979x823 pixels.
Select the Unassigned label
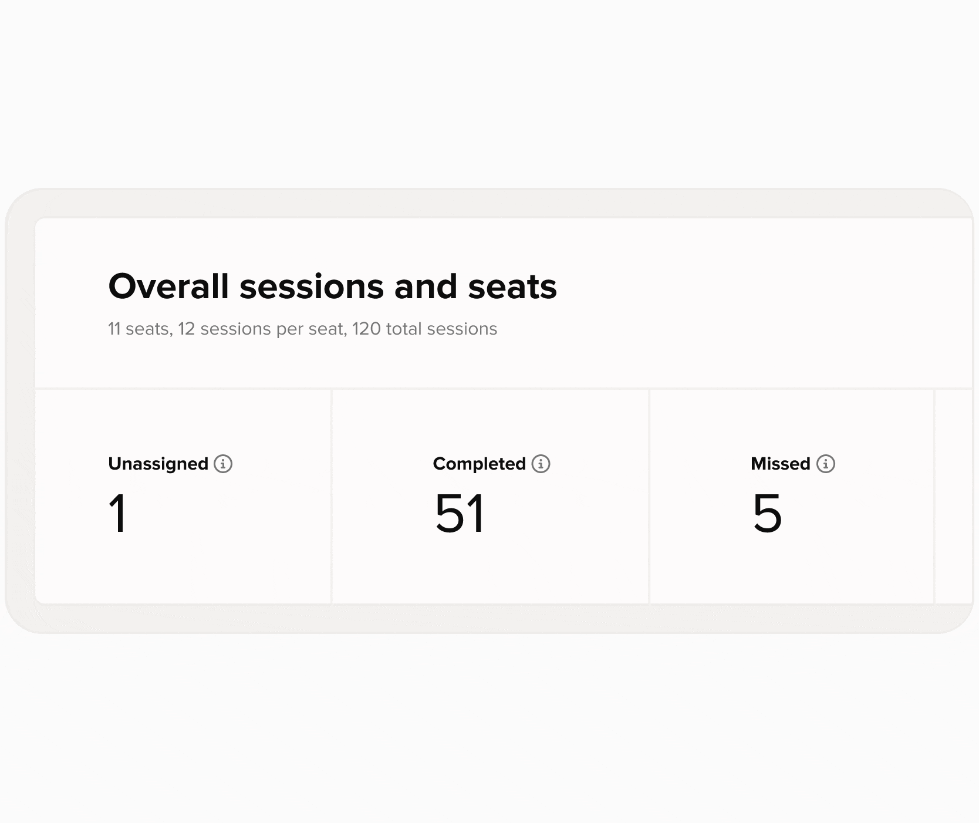tap(158, 464)
